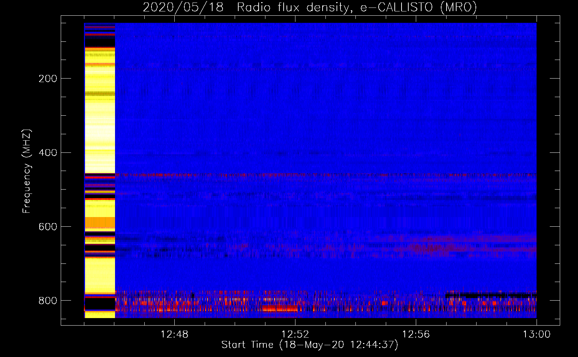Screen dimensions: 578x357
Task: Click the 400 frequency tick label
Action: click(48, 153)
